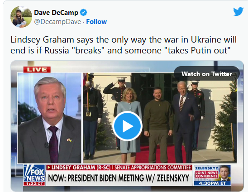248x192 pixels.
Task: Click the tweet text about Lindsey Graham
Action: point(124,45)
